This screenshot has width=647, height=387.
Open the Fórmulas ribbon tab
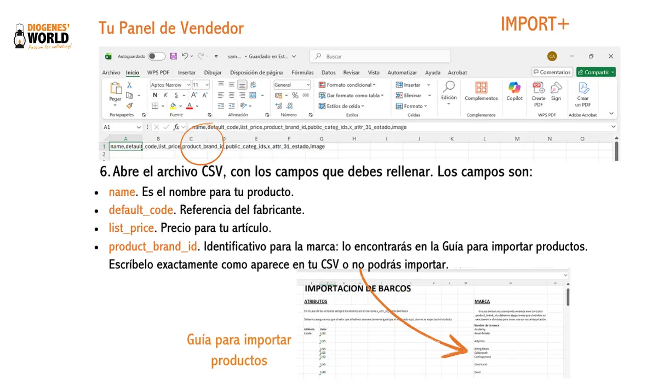point(302,72)
